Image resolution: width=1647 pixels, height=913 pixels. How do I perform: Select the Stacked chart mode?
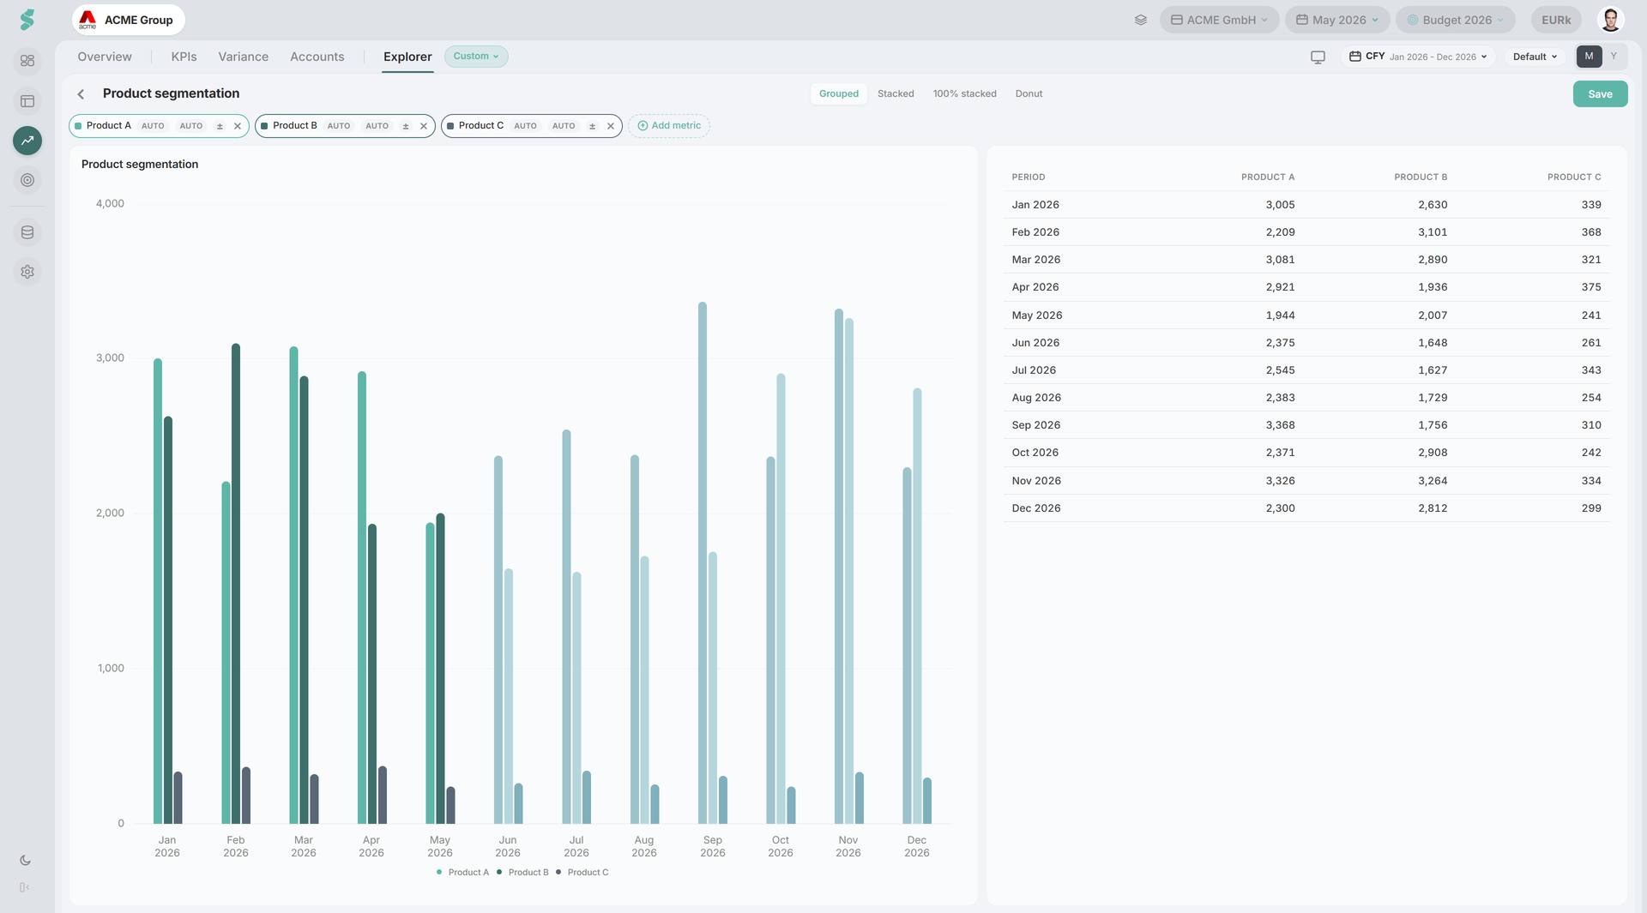coord(896,94)
